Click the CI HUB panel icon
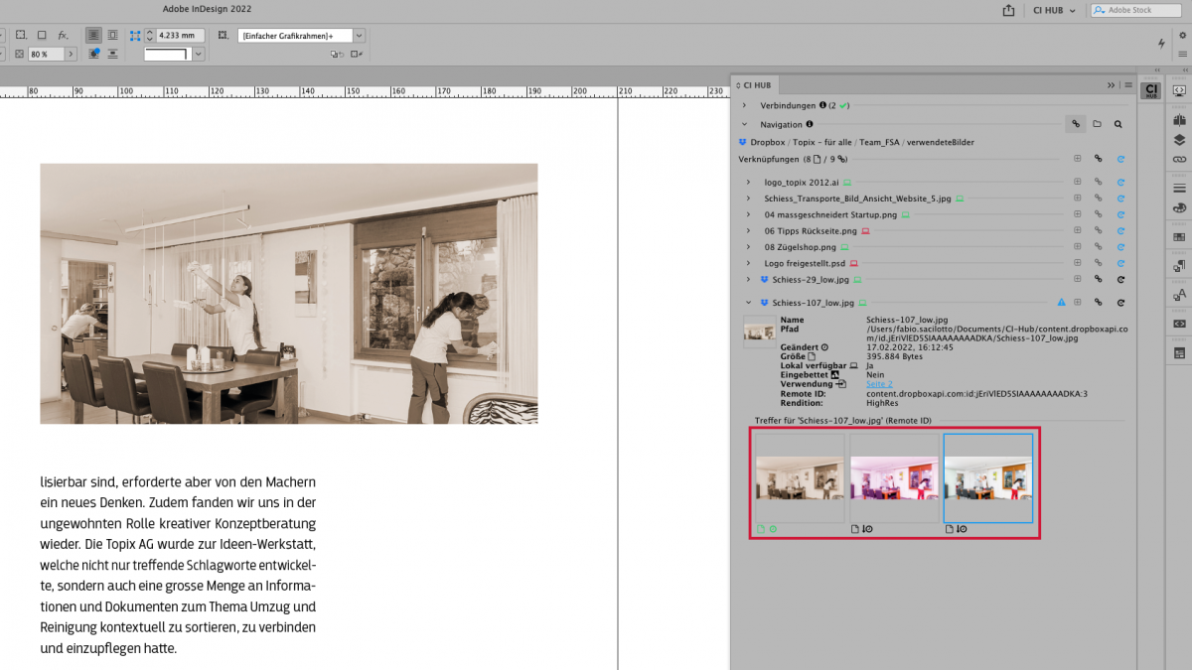 (1151, 90)
